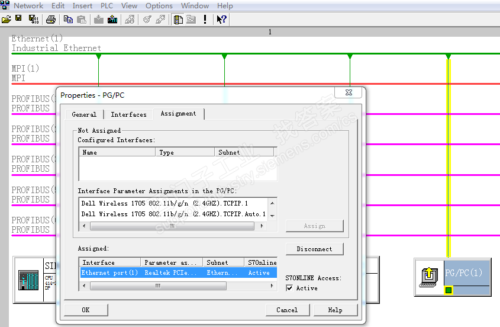Open the Help menu

coord(225,6)
